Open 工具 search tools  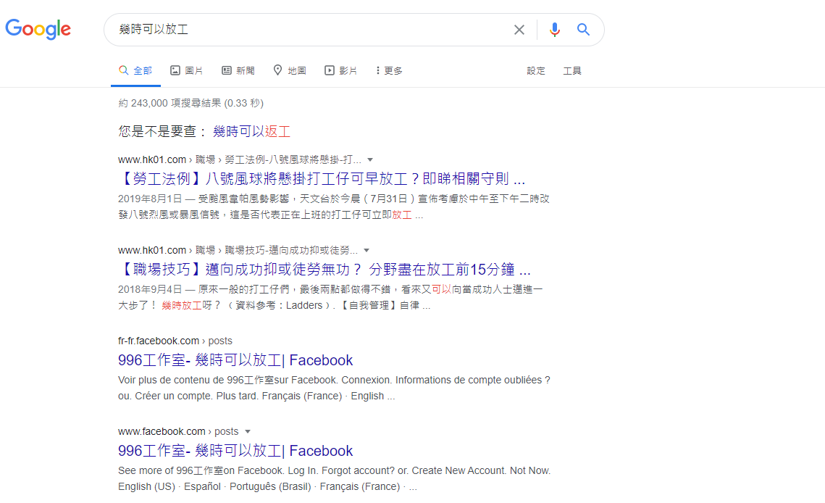(x=572, y=70)
